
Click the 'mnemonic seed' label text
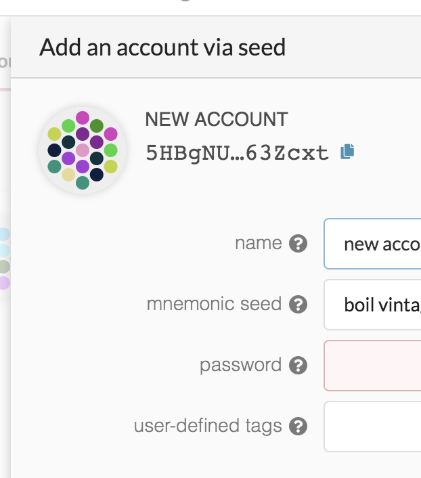(214, 304)
